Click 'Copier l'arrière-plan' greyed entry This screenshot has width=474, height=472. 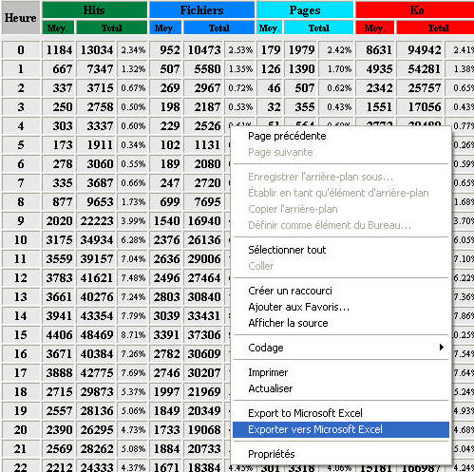pos(341,209)
